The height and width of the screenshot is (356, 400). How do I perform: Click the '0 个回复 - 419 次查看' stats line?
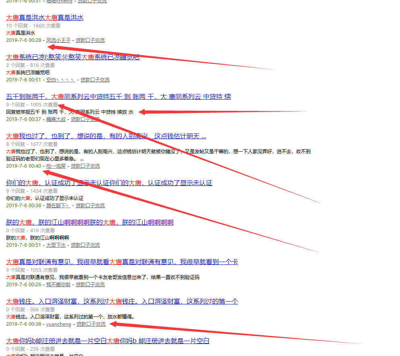tap(30, 231)
